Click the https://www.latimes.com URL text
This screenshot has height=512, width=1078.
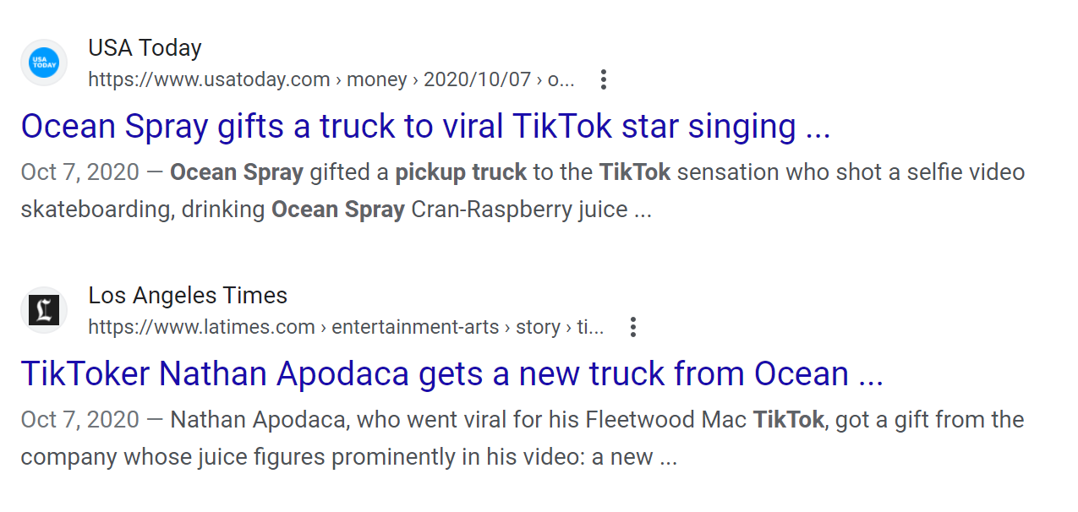(x=201, y=327)
